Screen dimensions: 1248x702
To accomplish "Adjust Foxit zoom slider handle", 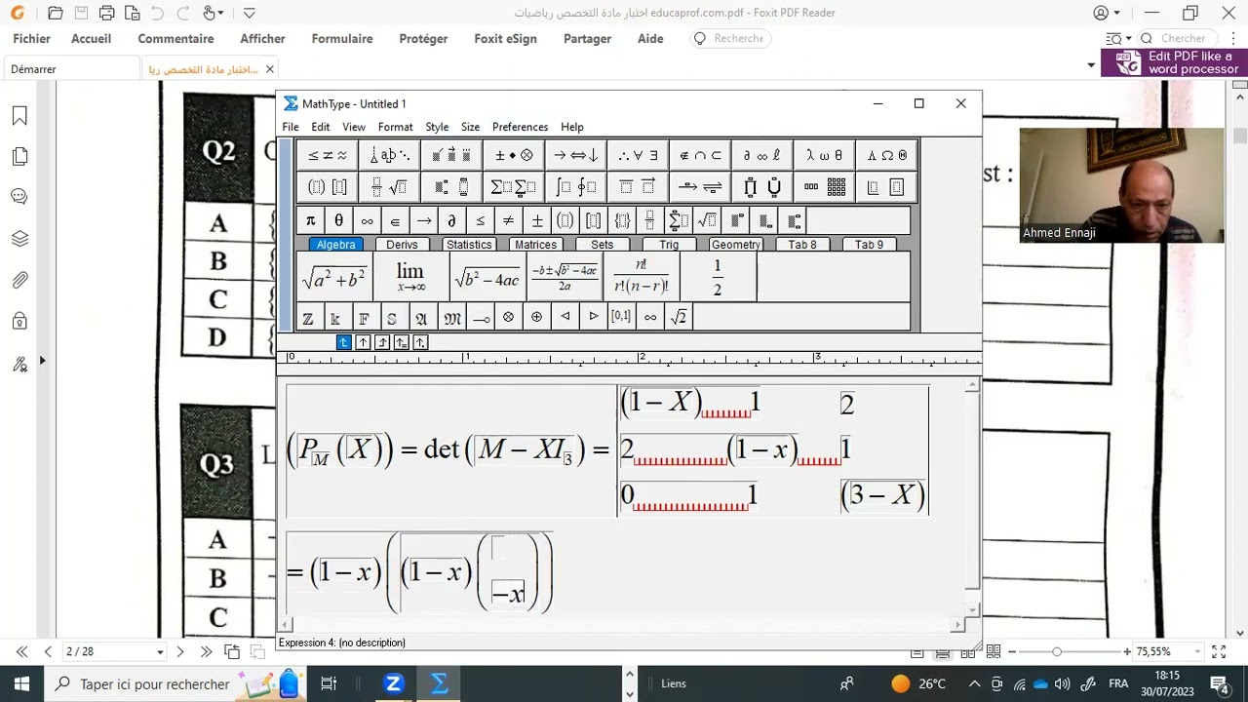I will (x=1057, y=651).
